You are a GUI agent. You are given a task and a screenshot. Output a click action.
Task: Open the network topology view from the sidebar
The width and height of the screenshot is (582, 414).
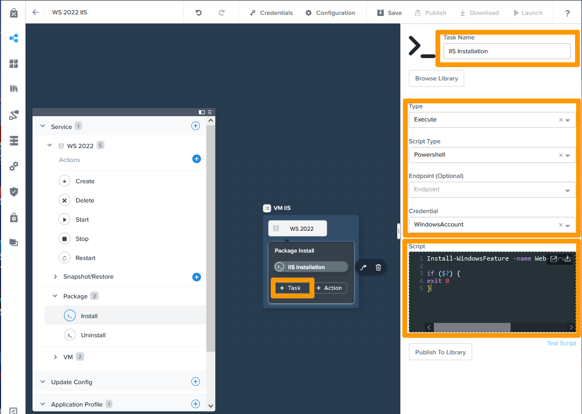(13, 38)
